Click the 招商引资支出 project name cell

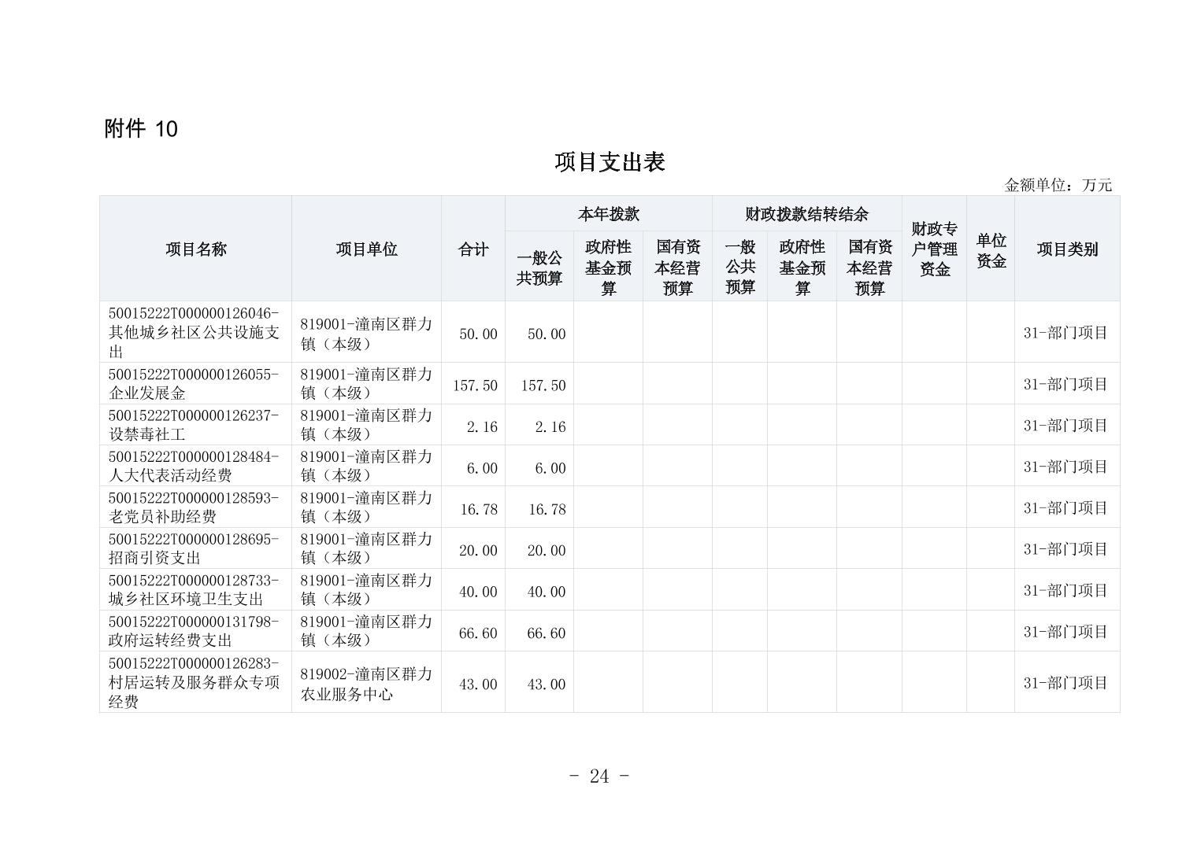coord(195,548)
